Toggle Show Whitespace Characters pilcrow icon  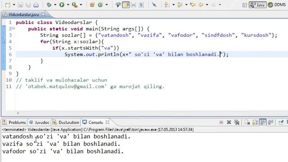[x=141, y=4]
